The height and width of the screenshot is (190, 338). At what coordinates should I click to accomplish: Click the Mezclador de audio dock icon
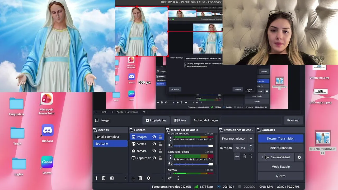[x=168, y=130]
